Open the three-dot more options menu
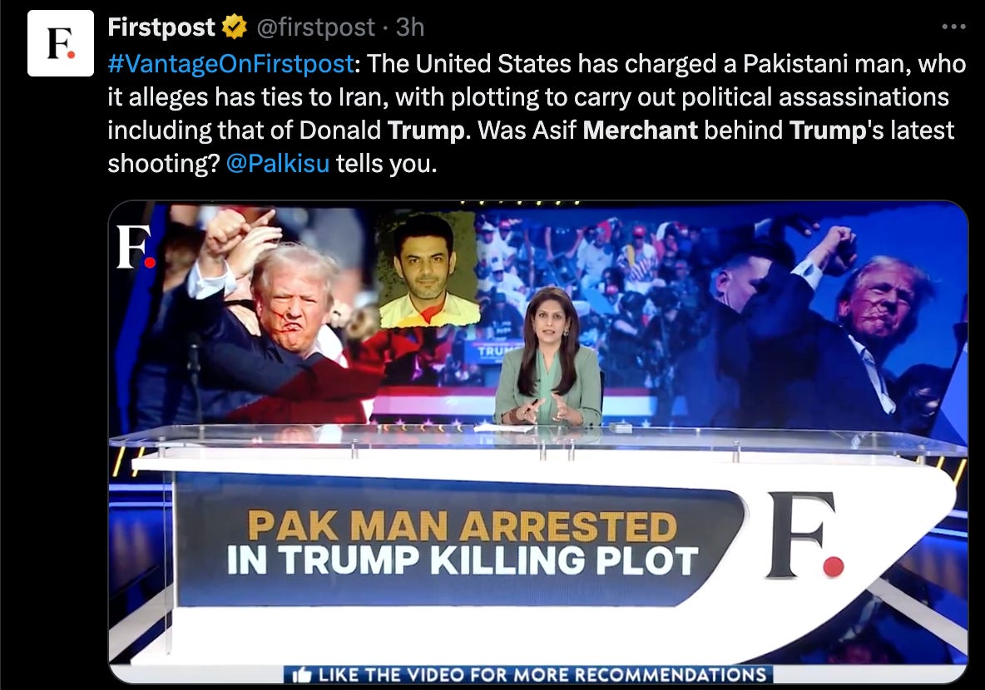The image size is (985, 690). 953,27
